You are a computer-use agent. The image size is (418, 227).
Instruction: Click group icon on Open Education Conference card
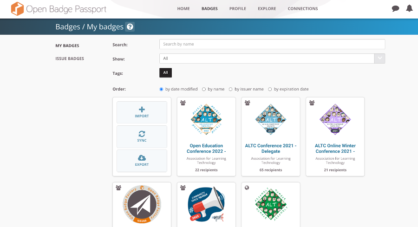coord(183,103)
